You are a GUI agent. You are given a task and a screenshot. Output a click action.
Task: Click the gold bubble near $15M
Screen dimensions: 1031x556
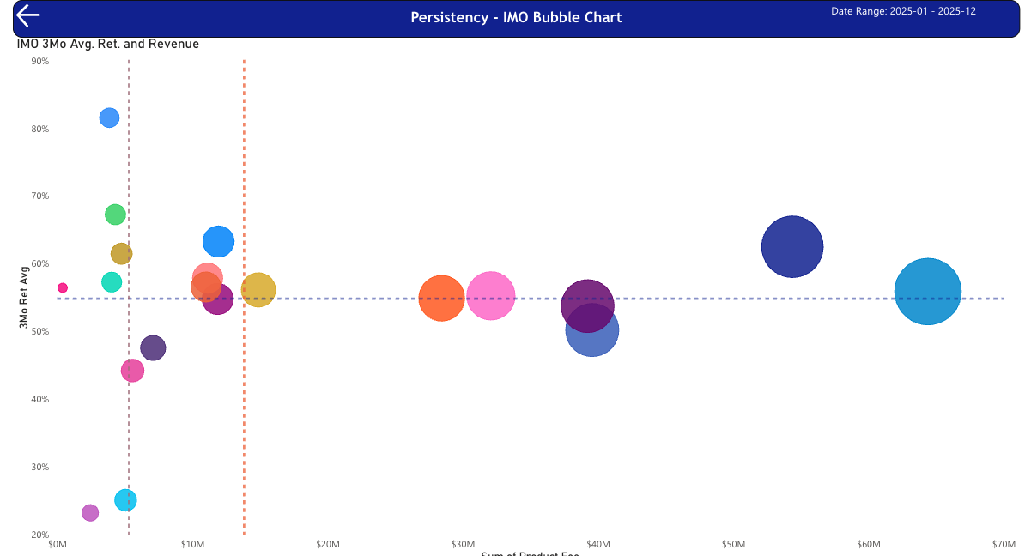[258, 289]
